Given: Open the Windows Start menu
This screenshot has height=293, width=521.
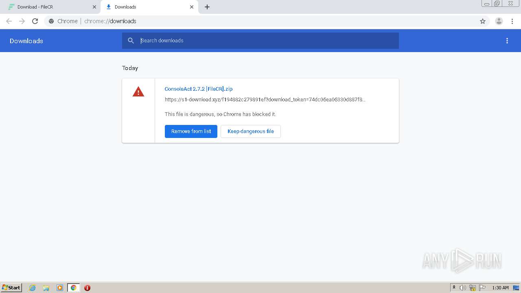Looking at the screenshot, I should click(11, 288).
